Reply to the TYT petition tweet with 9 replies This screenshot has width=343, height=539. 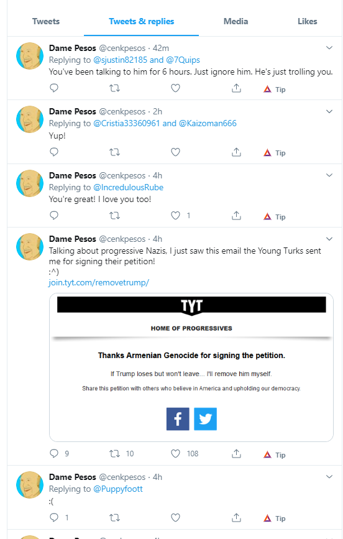[54, 453]
